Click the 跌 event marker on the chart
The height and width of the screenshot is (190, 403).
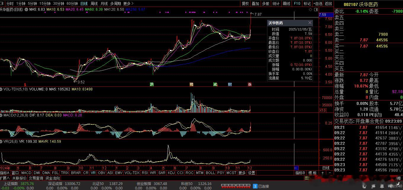tap(152, 85)
